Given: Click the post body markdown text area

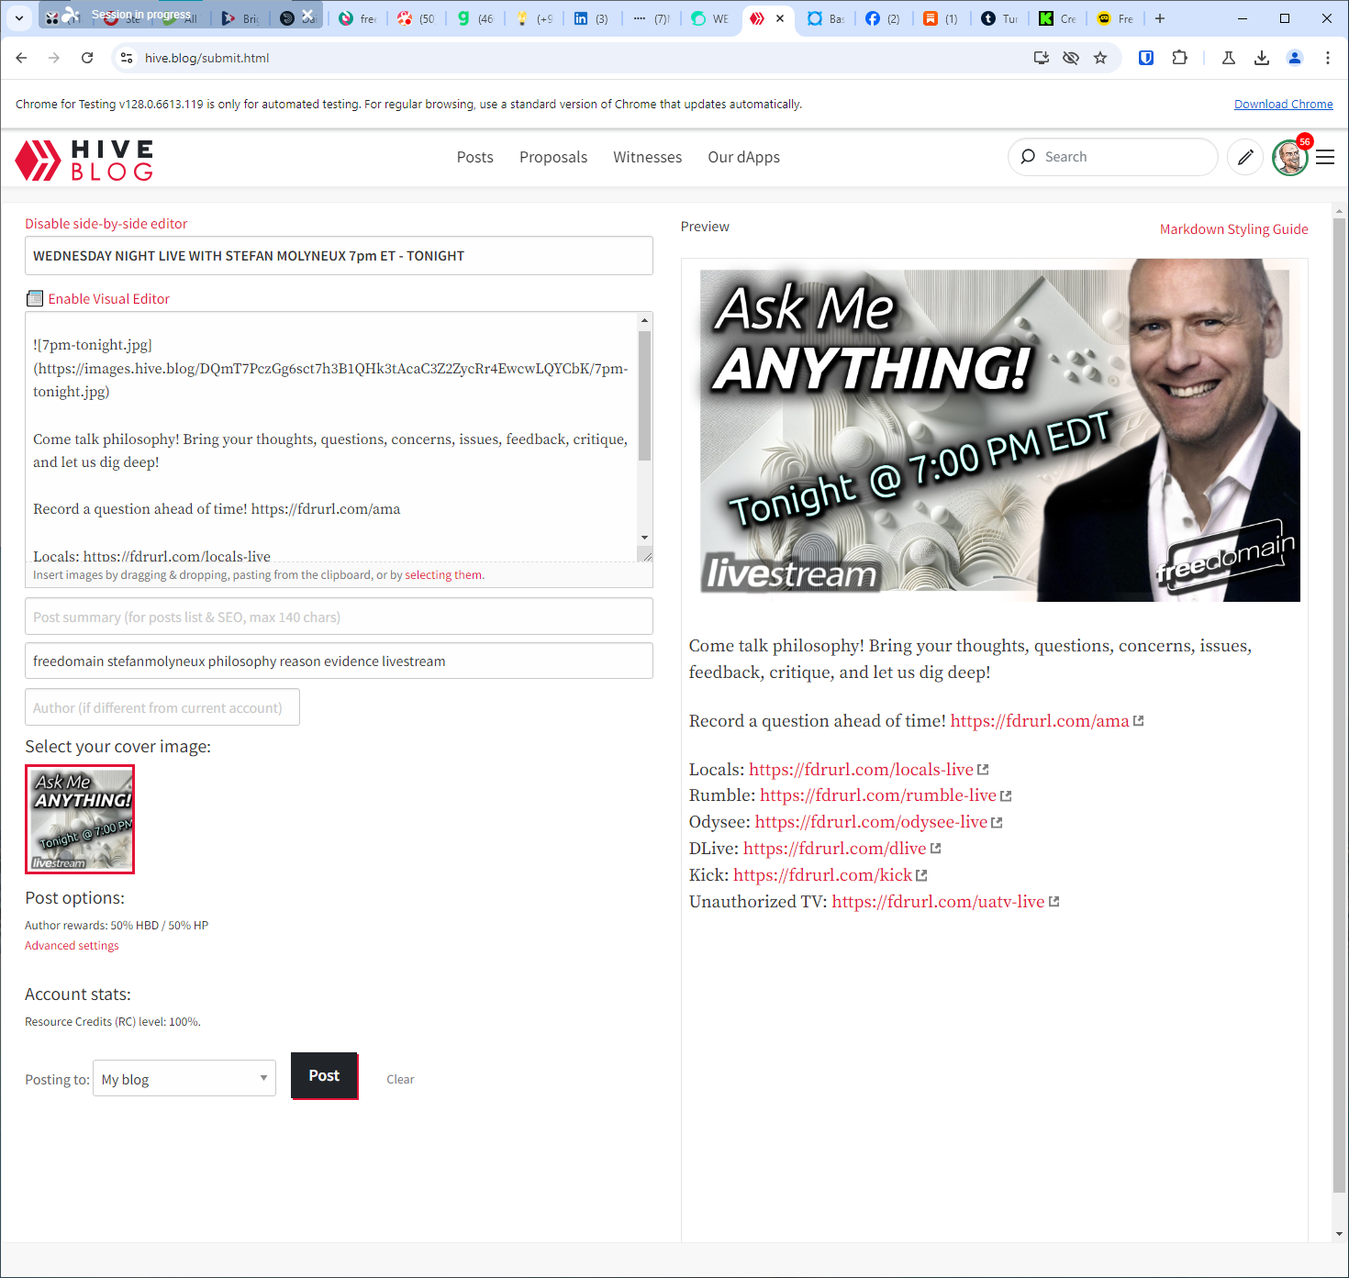Looking at the screenshot, I should click(x=331, y=437).
